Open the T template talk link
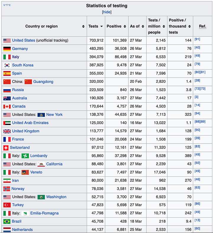Image resolution: width=213 pixels, height=233 pixels. coord(7,5)
